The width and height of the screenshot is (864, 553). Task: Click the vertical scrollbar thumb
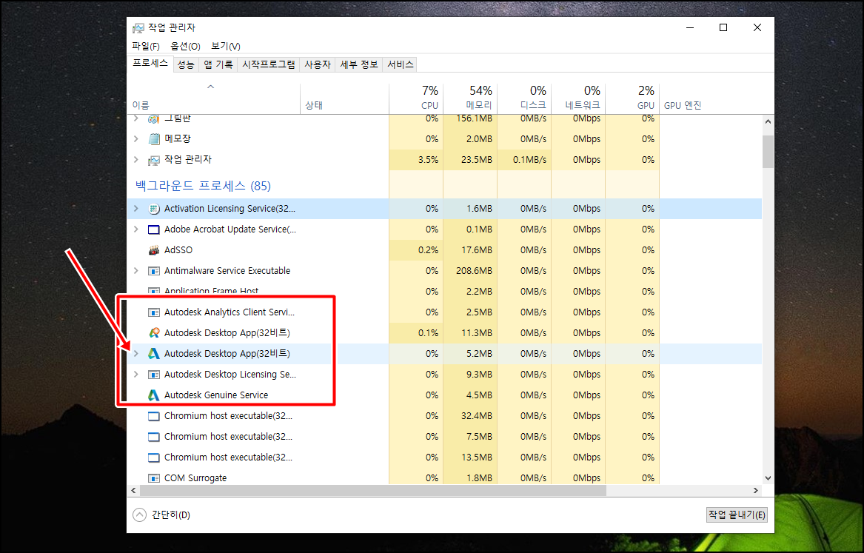[768, 152]
